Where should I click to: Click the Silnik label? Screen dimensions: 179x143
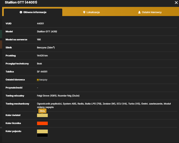click(9, 48)
